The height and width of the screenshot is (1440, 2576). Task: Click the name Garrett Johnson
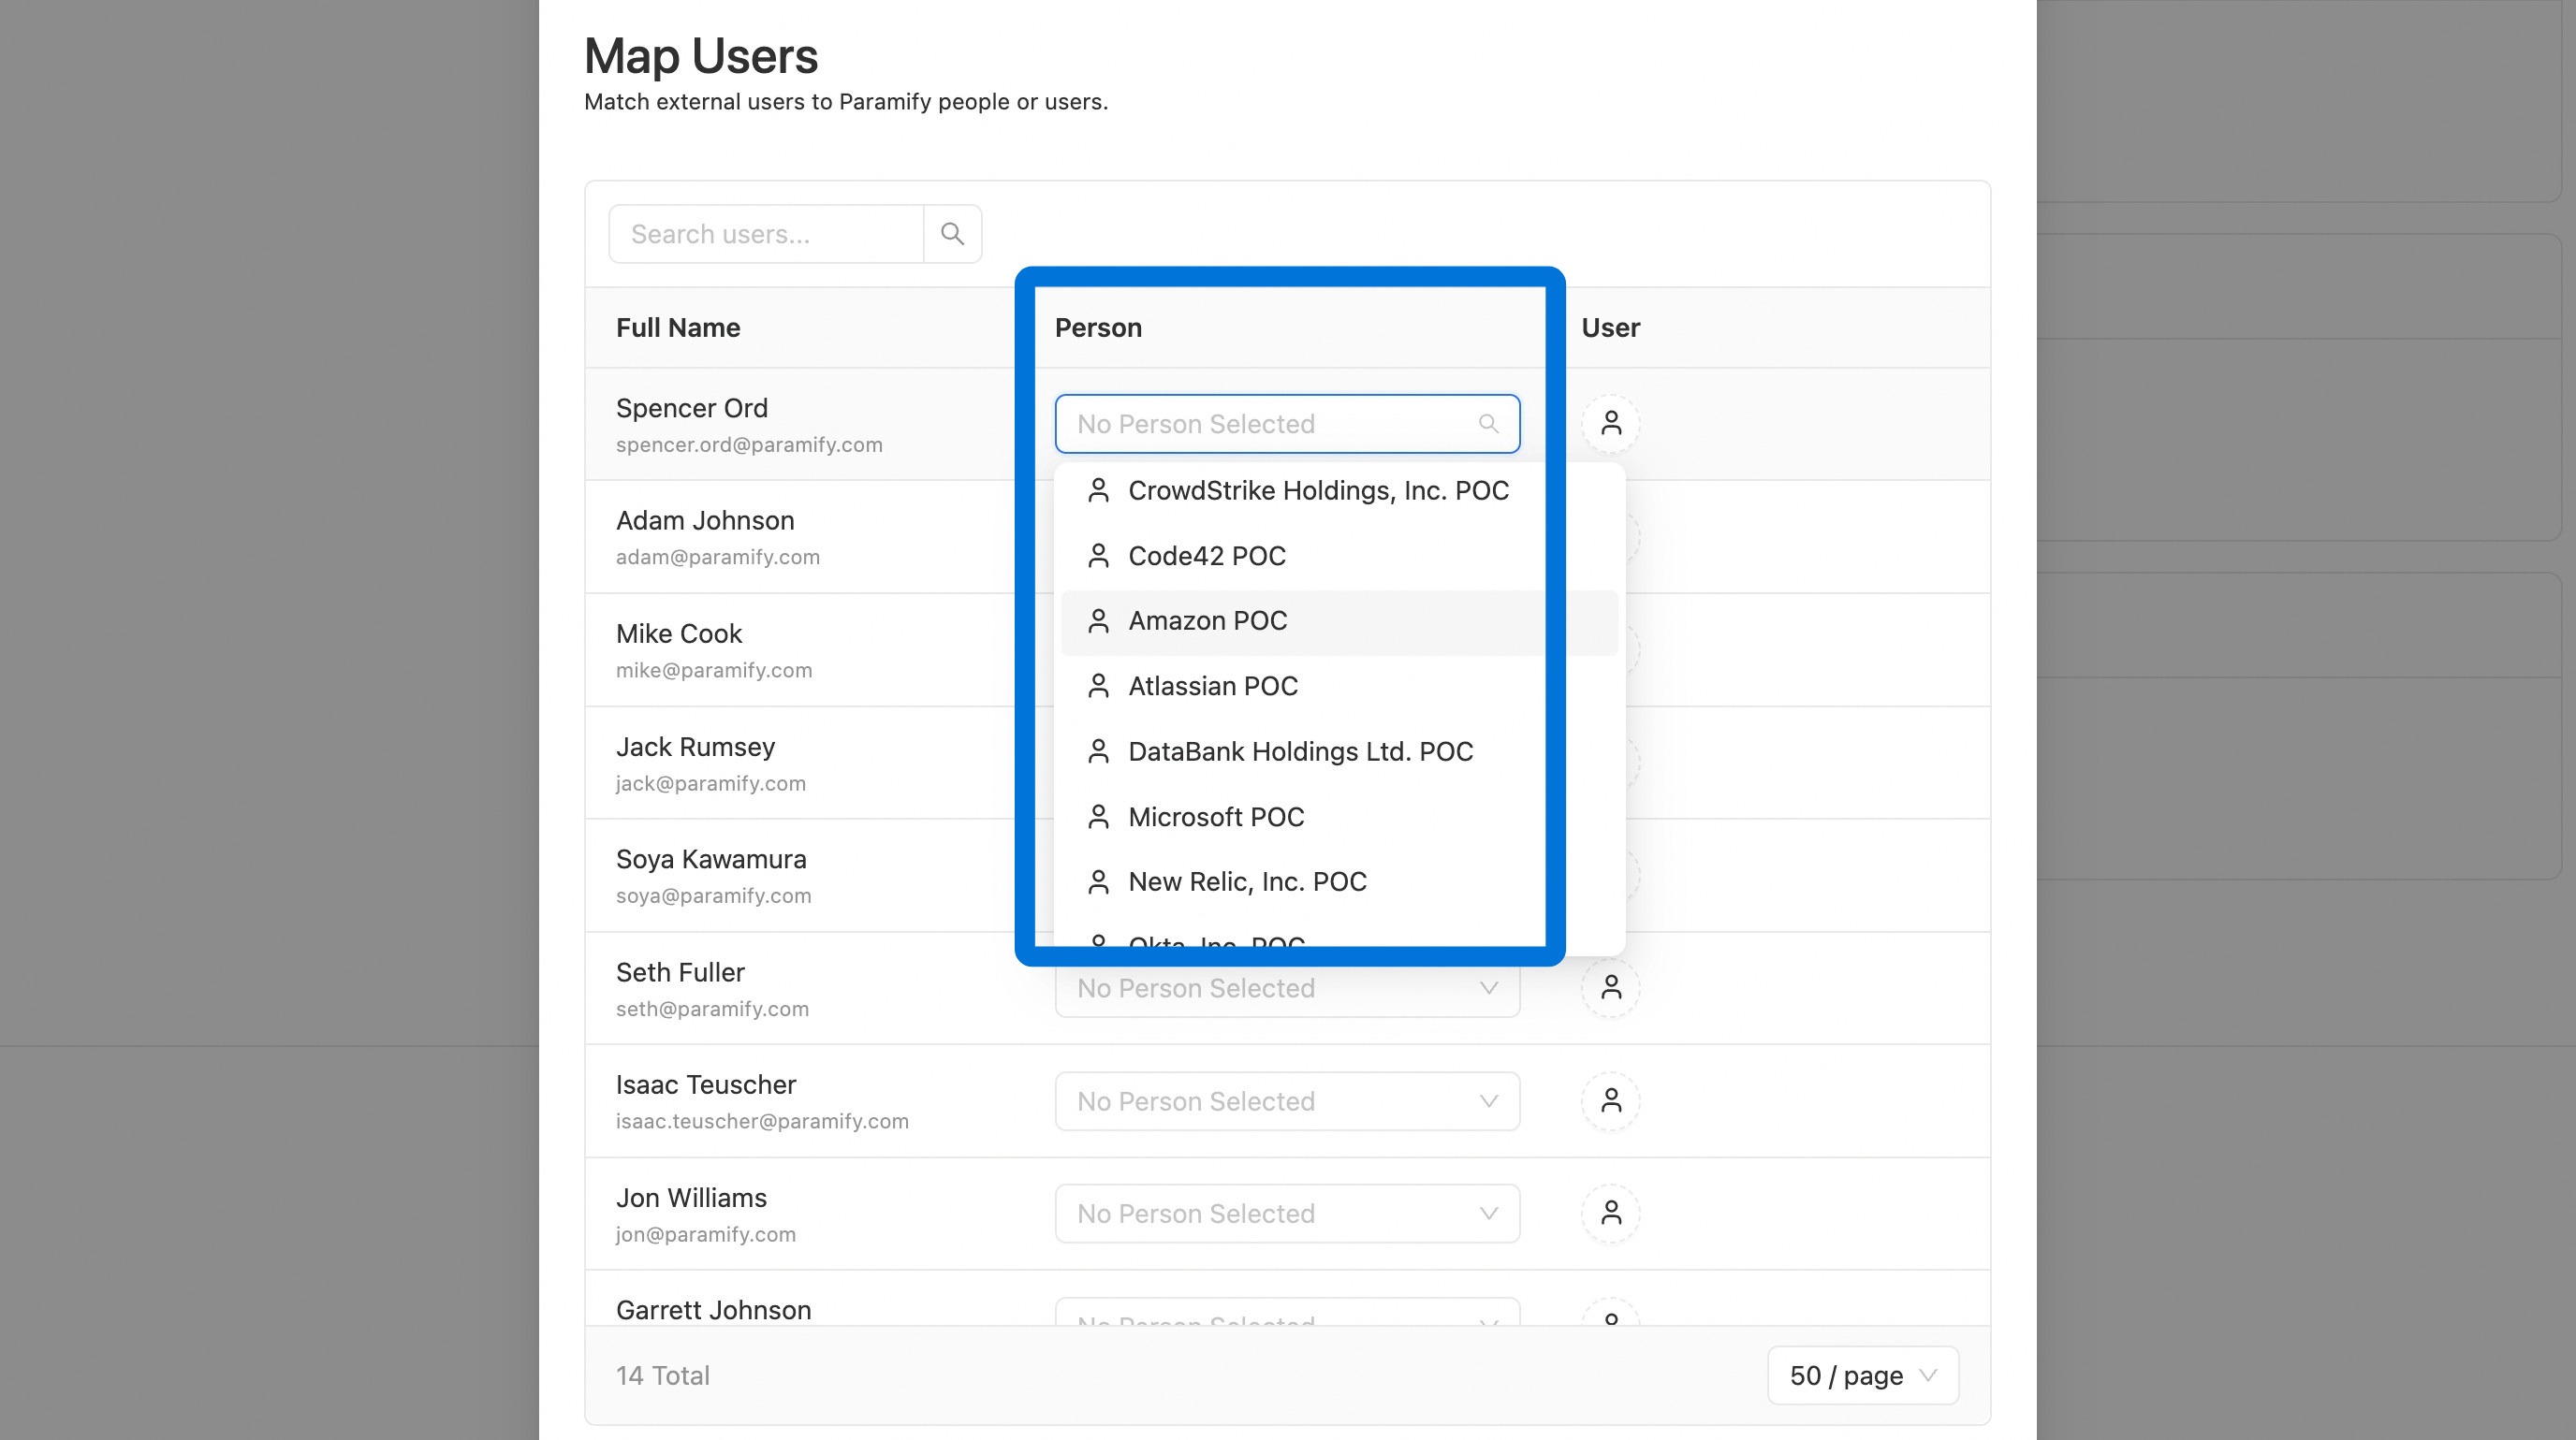pyautogui.click(x=713, y=1310)
